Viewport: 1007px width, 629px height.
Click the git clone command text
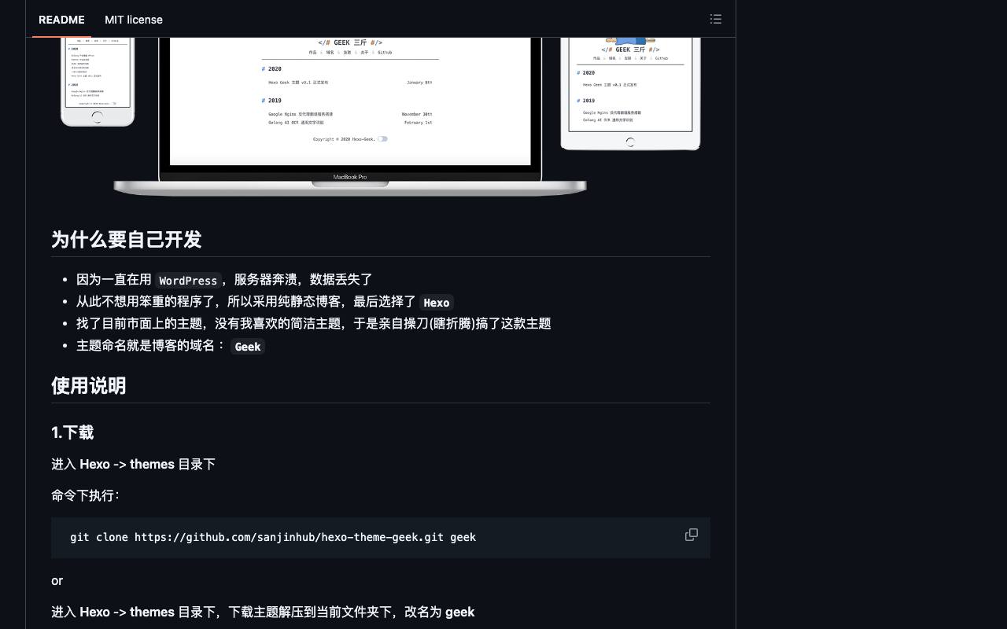point(273,537)
